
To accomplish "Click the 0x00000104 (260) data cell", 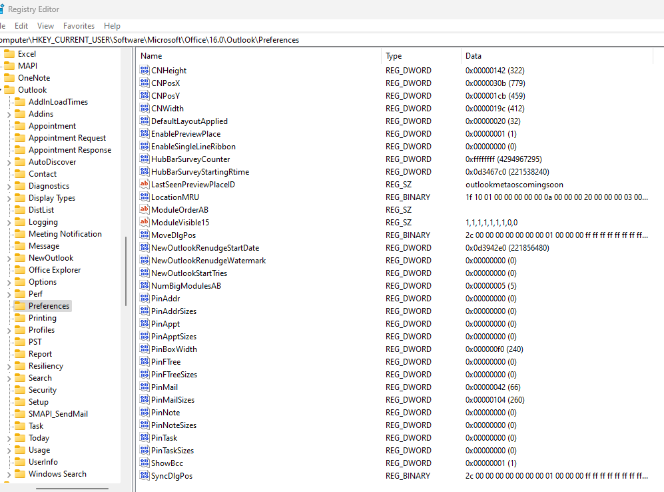I will pyautogui.click(x=495, y=400).
